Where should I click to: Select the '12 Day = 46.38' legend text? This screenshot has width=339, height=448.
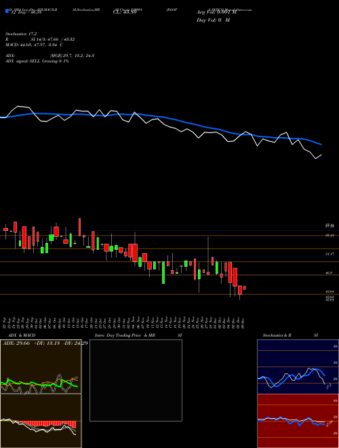pyautogui.click(x=25, y=12)
